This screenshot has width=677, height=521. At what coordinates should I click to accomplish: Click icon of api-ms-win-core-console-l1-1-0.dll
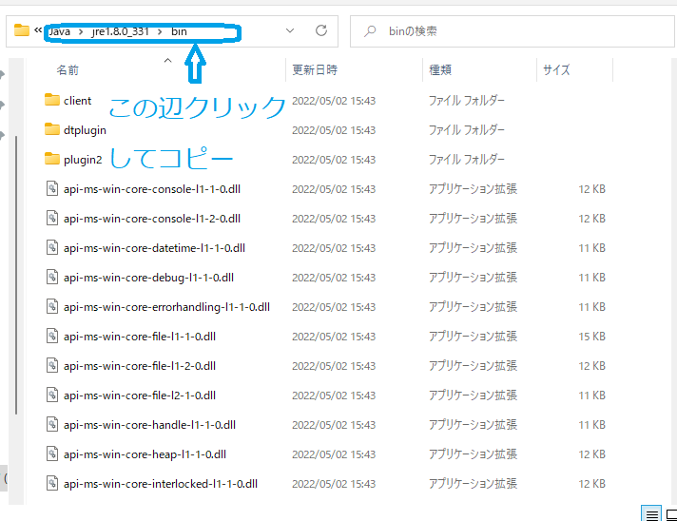click(x=52, y=188)
